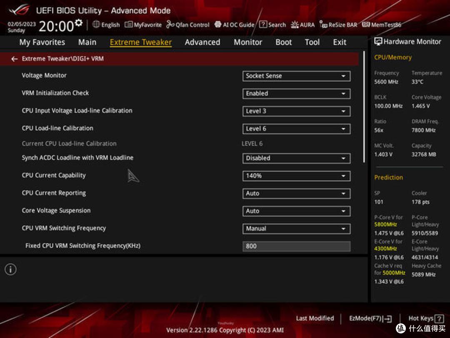This screenshot has width=450, height=338.
Task: Switch to Advanced tab
Action: [x=202, y=42]
